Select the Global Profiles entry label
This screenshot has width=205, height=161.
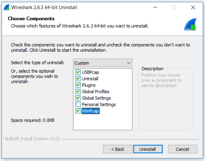(x=95, y=92)
